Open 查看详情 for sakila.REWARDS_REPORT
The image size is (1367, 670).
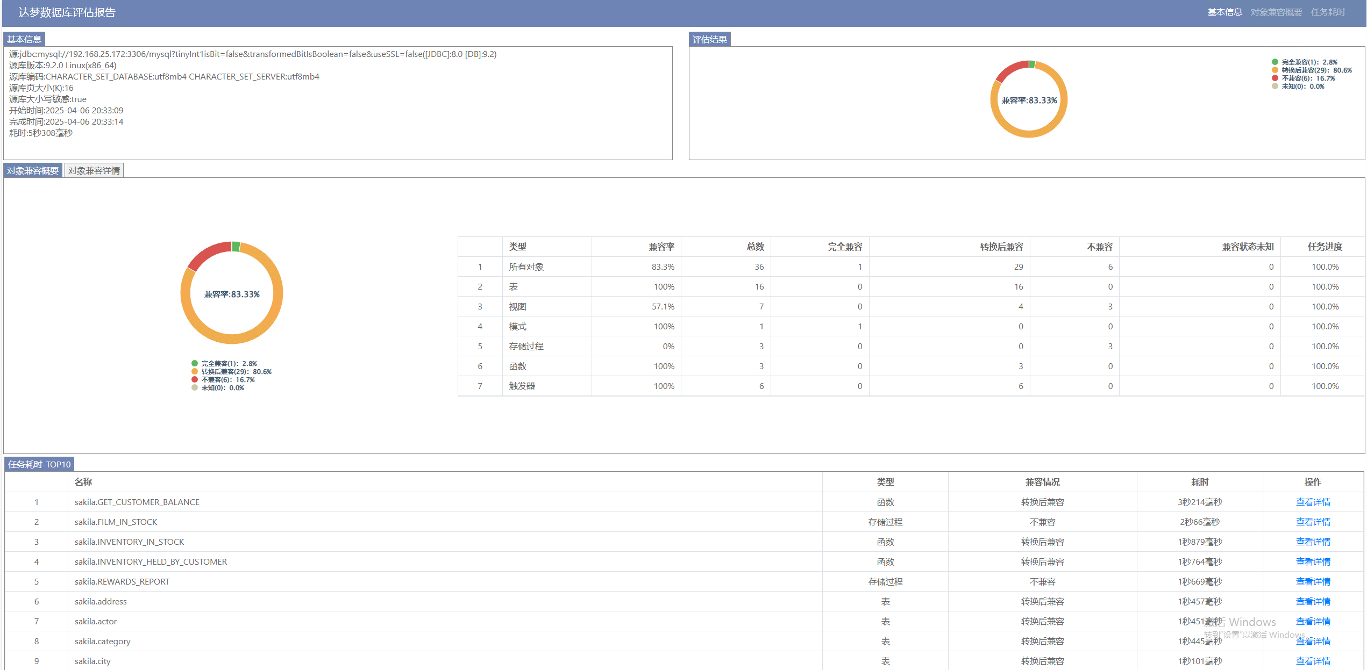tap(1313, 582)
